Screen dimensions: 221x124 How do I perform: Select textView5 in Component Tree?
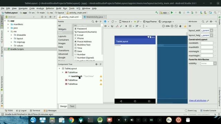pyautogui.click(x=77, y=76)
